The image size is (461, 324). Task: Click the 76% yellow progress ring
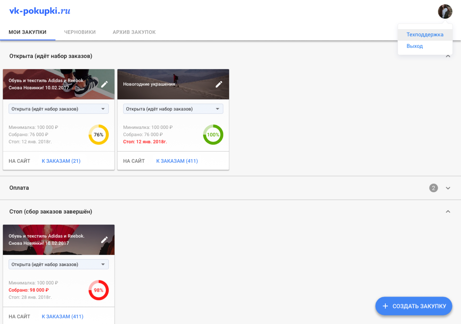pos(99,135)
